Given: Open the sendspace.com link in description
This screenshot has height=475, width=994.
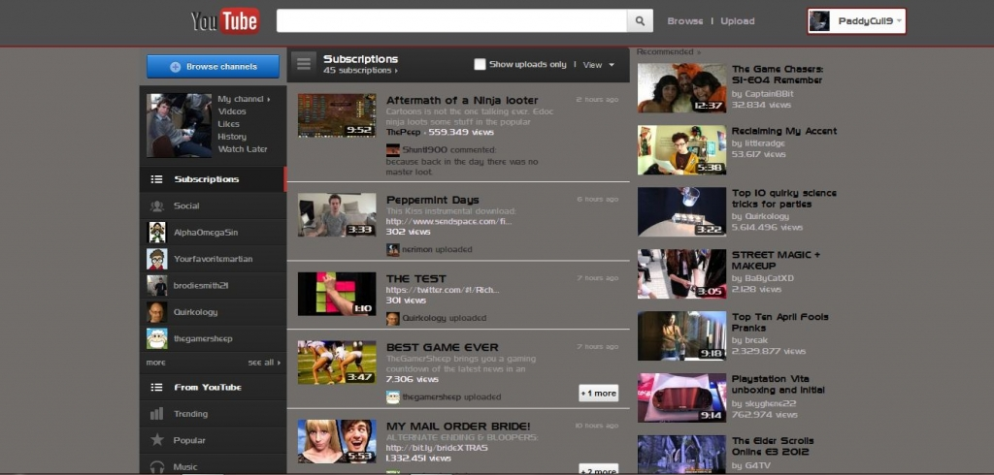Looking at the screenshot, I should click(x=448, y=222).
